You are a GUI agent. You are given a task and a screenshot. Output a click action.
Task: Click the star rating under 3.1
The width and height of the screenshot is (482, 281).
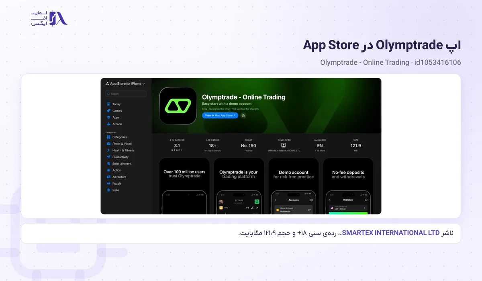(177, 150)
